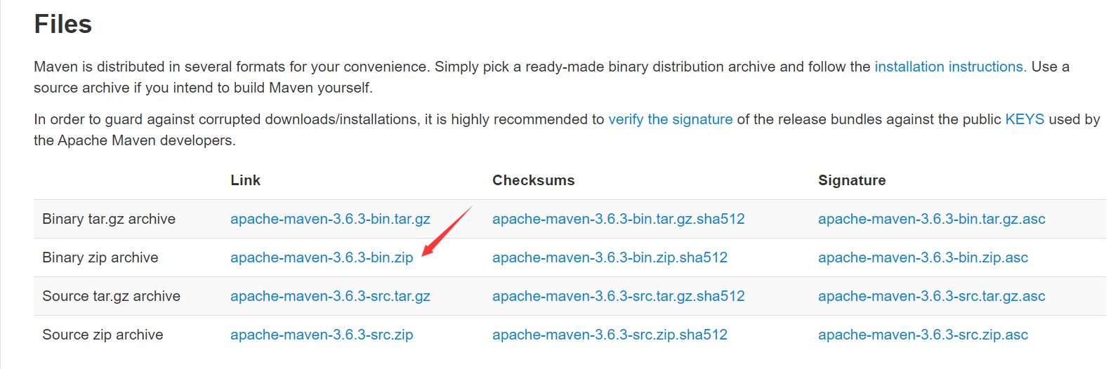Click the Files section heading
Screen dimensions: 1118x369
[x=63, y=25]
